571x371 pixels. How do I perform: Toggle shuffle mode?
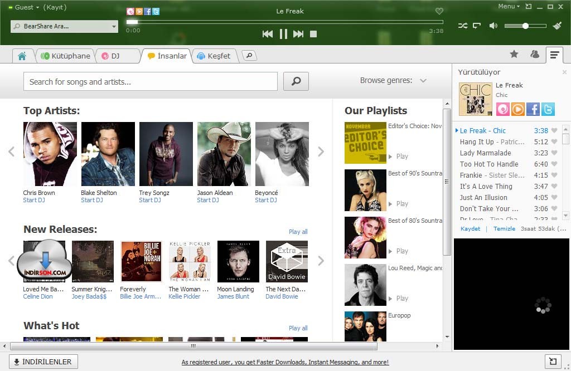pos(463,26)
